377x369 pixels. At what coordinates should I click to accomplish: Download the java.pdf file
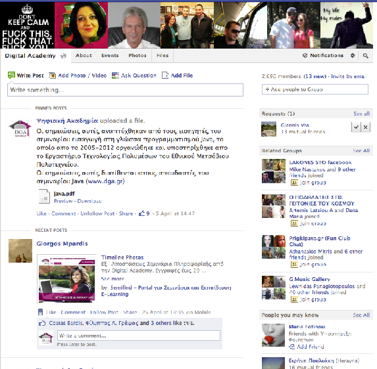[89, 201]
